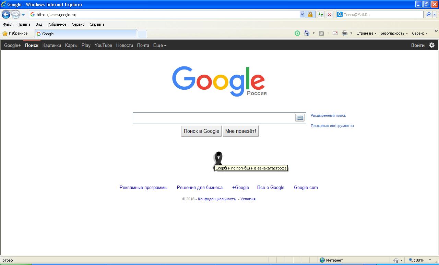Click the Google Россия logo
The image size is (439, 265).
219,81
